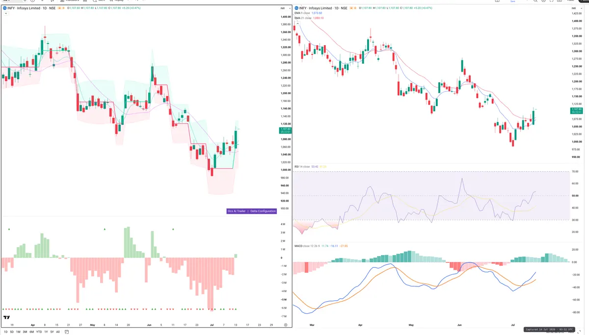Click Mar on right chart time axis
The width and height of the screenshot is (589, 335).
(x=312, y=325)
